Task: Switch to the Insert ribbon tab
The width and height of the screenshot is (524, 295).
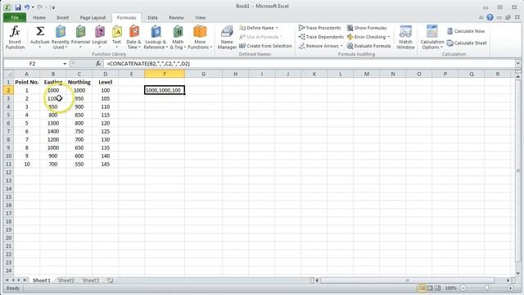Action: (x=62, y=17)
